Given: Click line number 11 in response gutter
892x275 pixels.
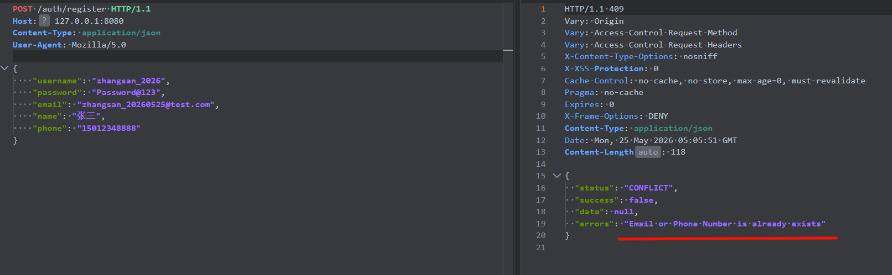Looking at the screenshot, I should pos(541,128).
